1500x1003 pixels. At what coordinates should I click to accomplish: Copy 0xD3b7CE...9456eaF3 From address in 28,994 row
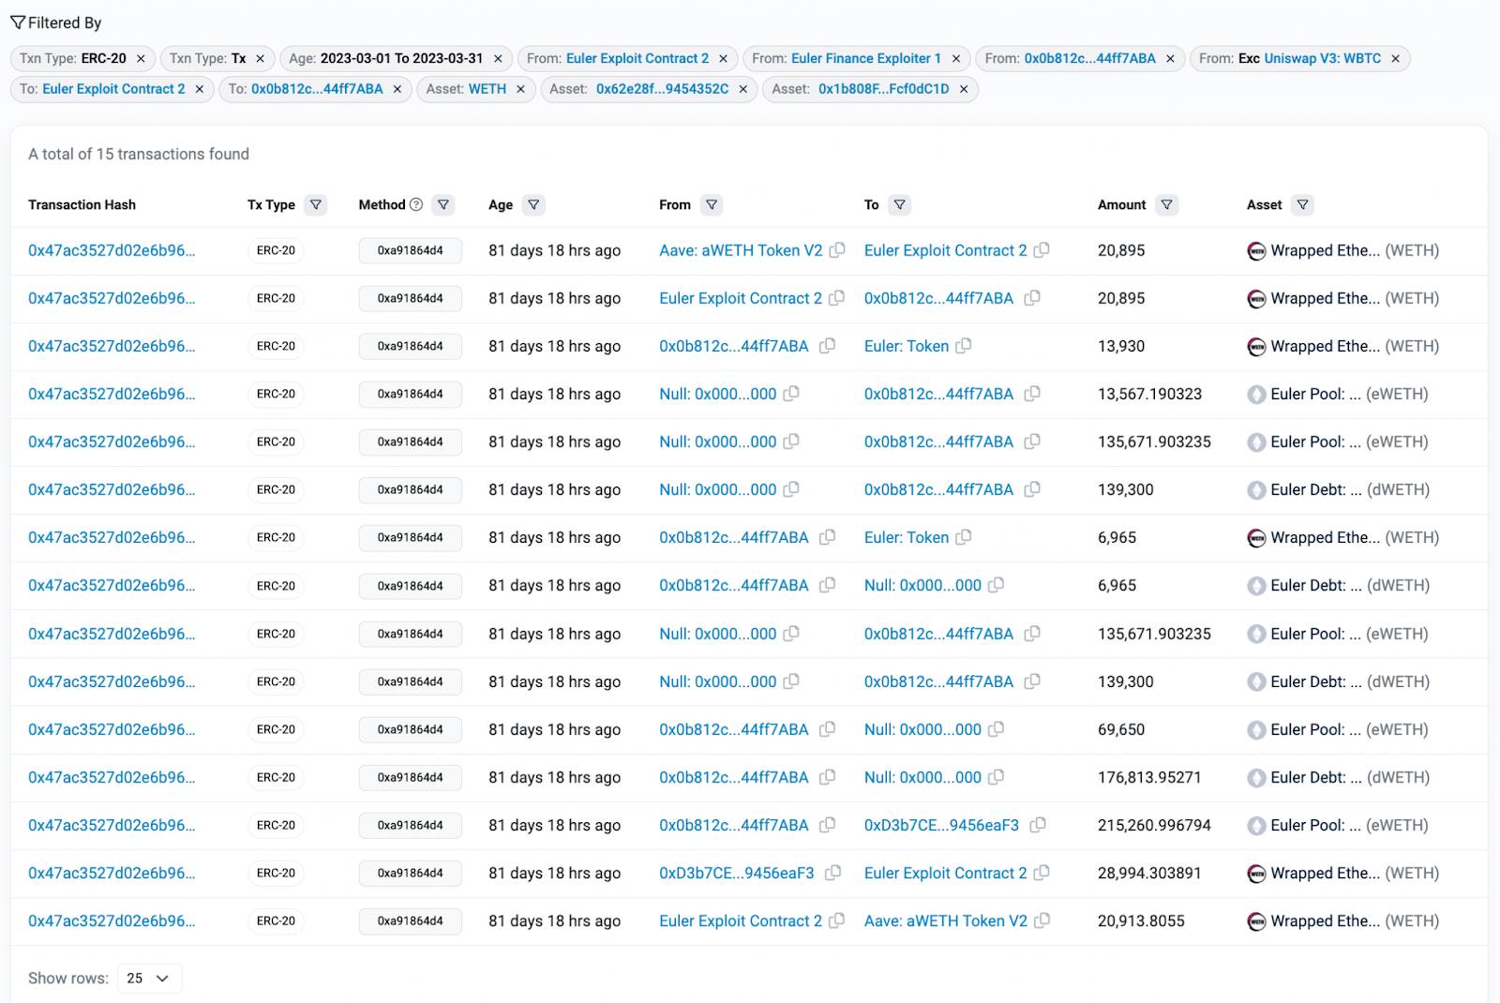(832, 873)
